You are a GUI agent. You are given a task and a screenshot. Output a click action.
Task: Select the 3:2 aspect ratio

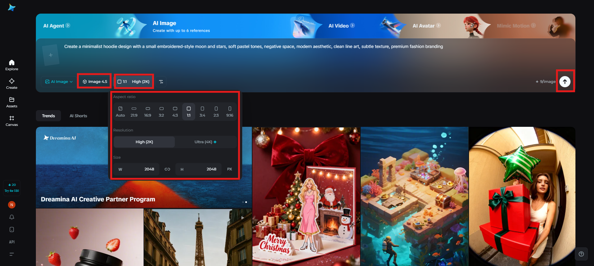(161, 112)
